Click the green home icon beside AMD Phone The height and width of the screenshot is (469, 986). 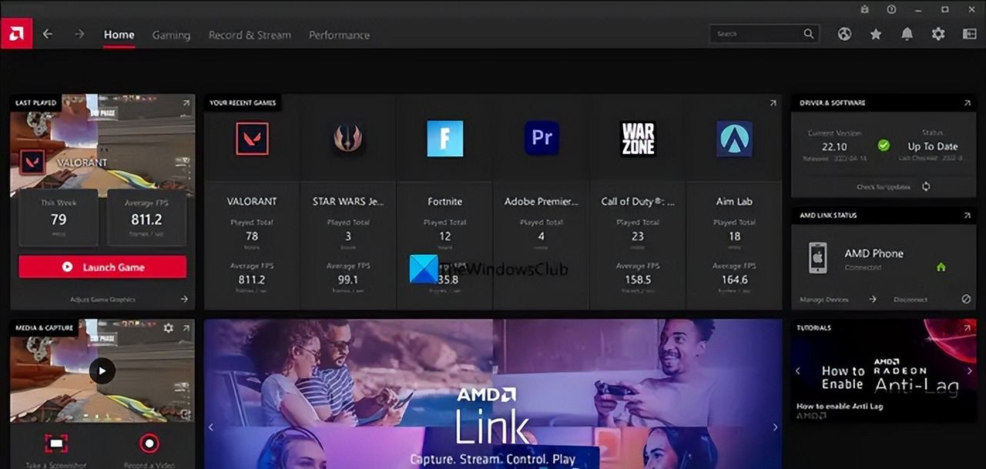tap(941, 267)
